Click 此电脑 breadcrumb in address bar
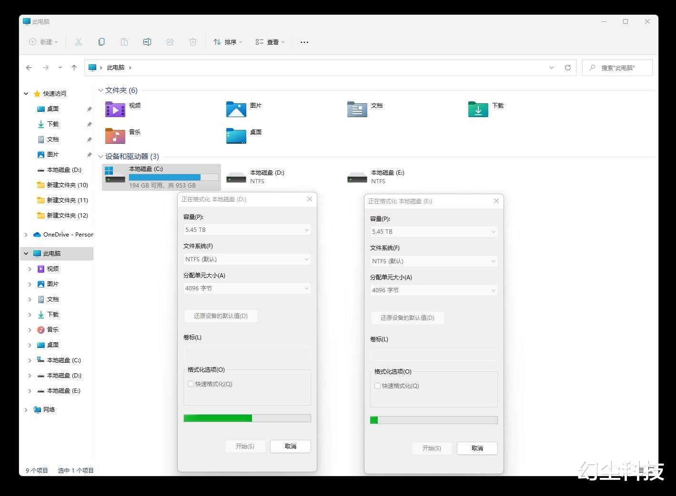This screenshot has height=496, width=676. tap(116, 68)
